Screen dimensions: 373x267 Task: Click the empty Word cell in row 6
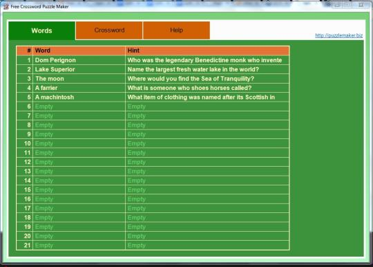click(79, 107)
